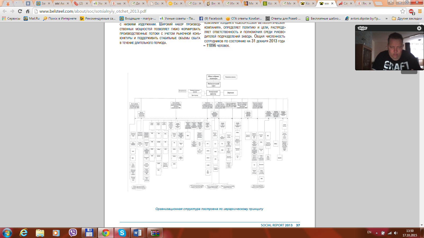Open the Поиск в Интернете bookmark
424x238 pixels.
point(60,19)
